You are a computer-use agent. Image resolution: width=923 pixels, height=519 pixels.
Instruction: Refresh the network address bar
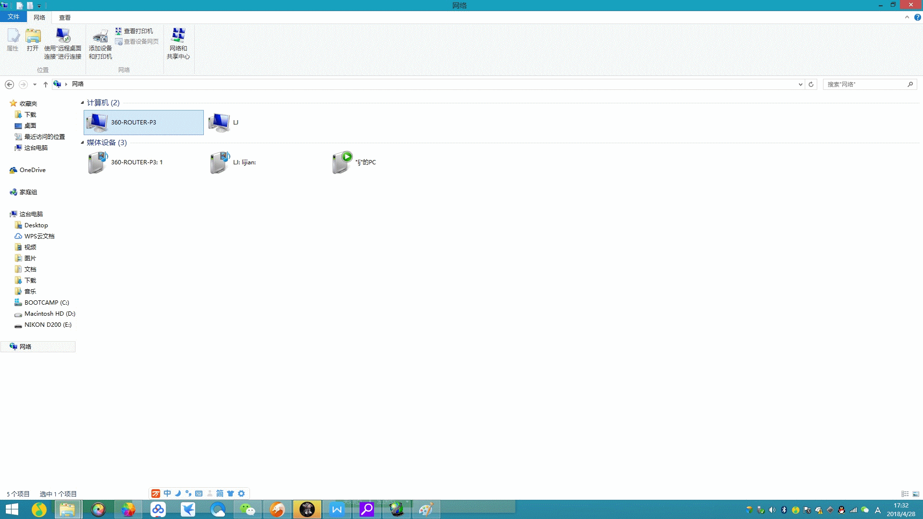coord(811,84)
